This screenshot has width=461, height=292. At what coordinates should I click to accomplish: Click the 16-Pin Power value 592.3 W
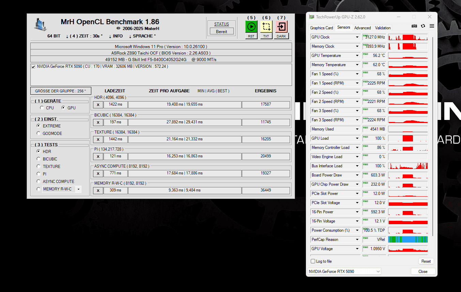click(374, 212)
